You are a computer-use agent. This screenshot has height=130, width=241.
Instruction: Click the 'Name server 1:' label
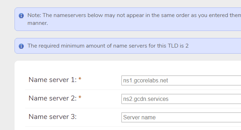pyautogui.click(x=52, y=80)
